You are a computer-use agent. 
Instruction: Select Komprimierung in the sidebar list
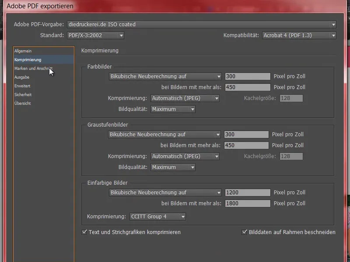tap(43, 60)
